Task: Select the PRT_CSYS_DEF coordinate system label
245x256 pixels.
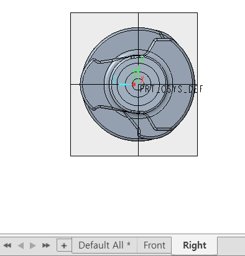Action: 171,89
